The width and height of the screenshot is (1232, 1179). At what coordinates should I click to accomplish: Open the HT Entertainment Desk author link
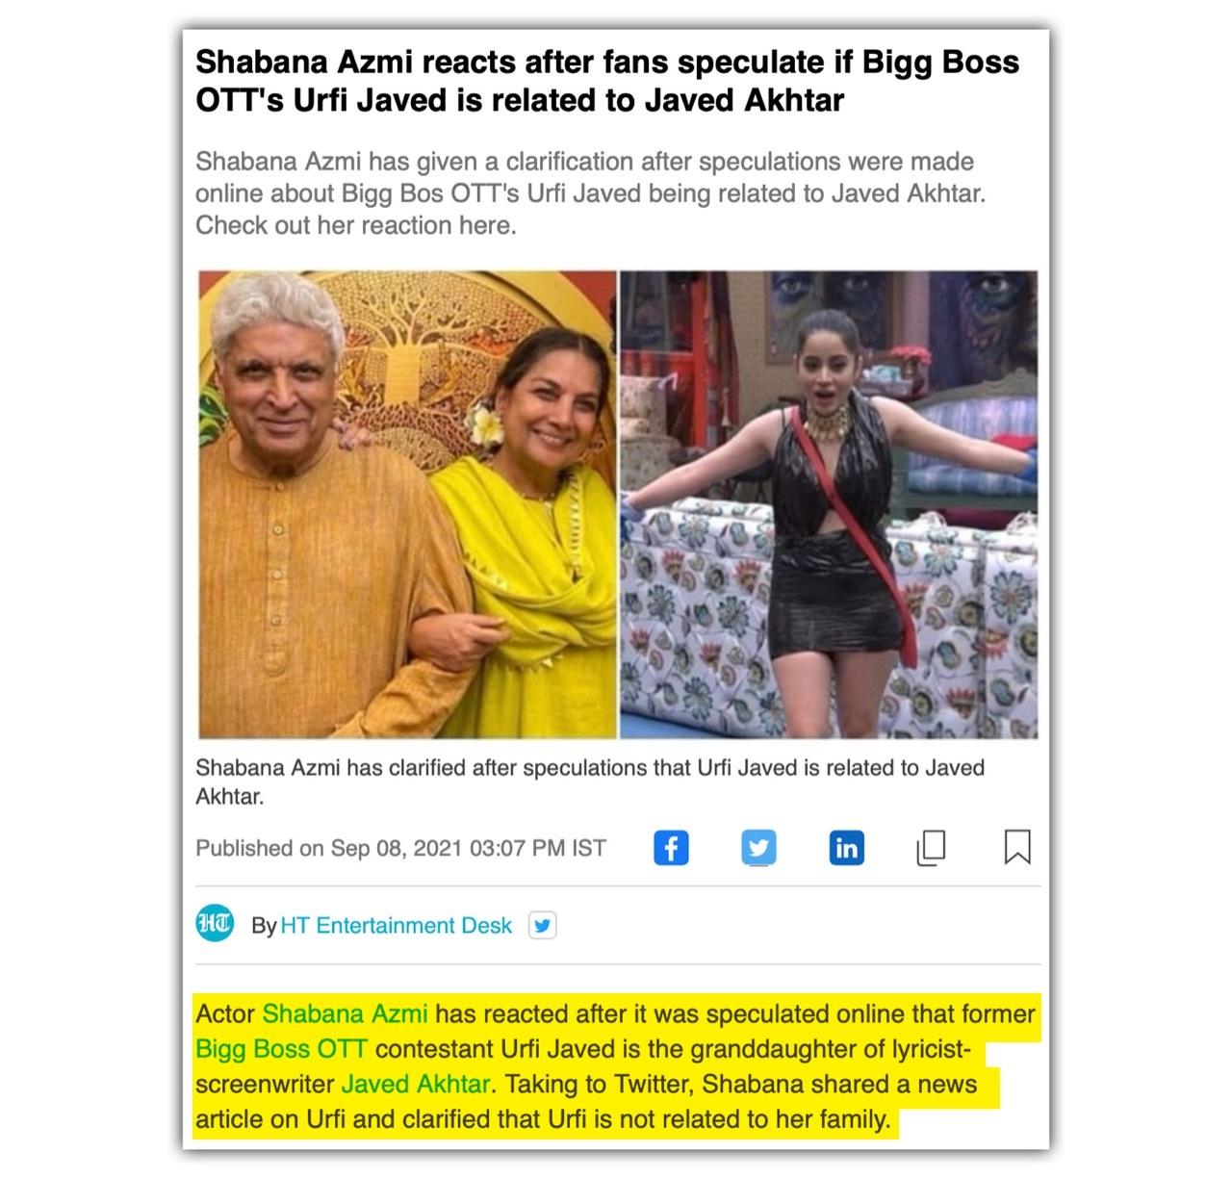397,926
